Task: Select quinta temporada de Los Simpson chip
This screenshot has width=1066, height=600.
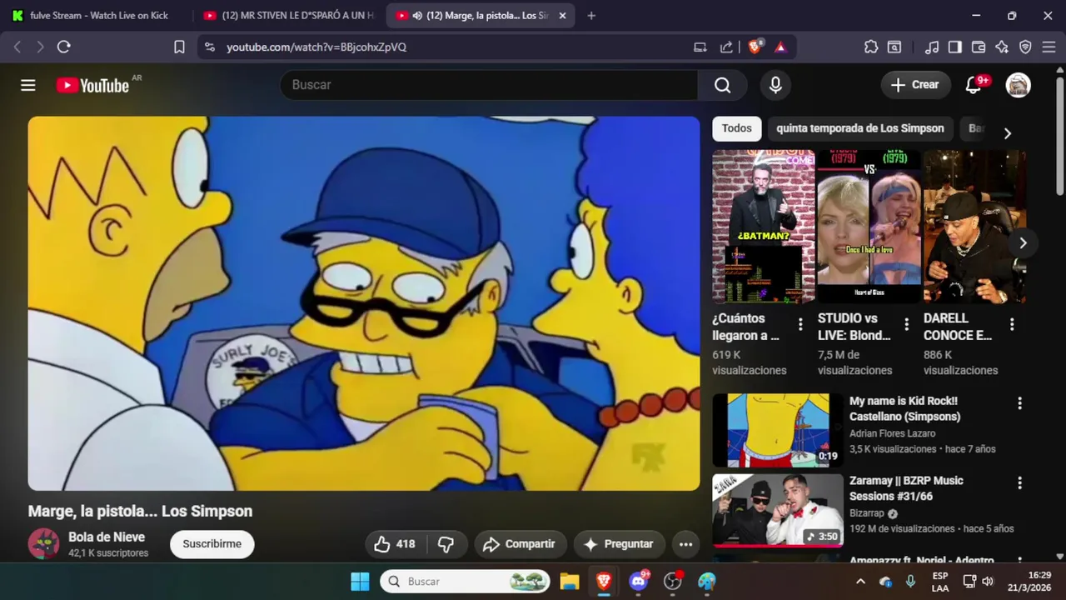Action: point(860,128)
